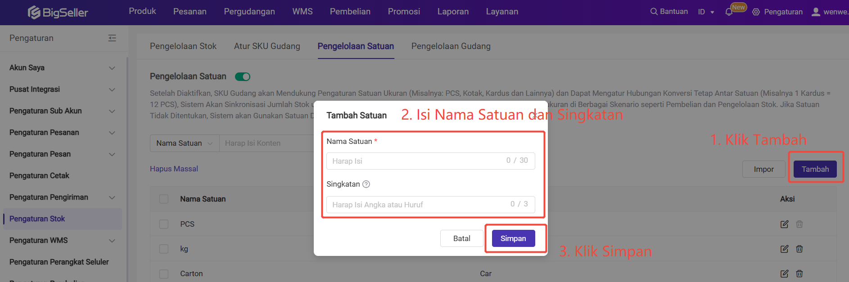
Task: Click the Bantuan help link
Action: pyautogui.click(x=673, y=12)
